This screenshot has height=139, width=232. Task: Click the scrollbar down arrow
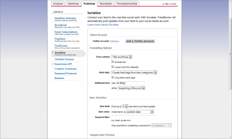pos(230,137)
